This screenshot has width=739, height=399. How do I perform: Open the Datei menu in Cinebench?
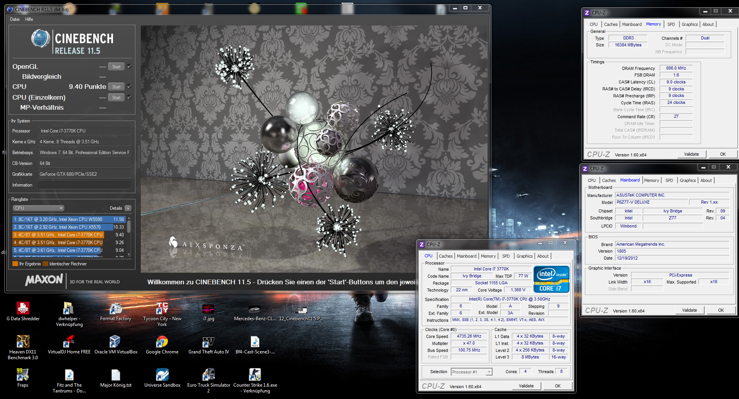coord(15,19)
